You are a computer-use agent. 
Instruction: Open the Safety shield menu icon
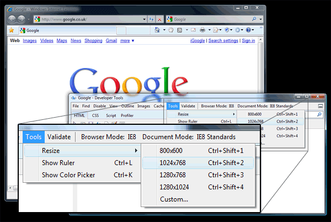click(x=228, y=30)
